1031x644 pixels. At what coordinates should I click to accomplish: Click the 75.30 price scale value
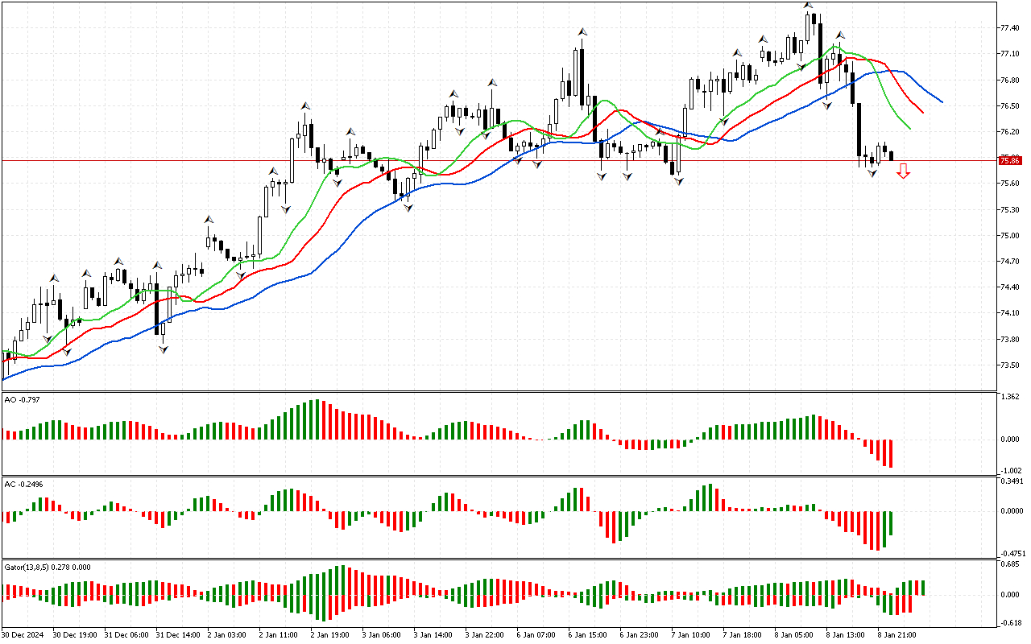[x=1008, y=210]
